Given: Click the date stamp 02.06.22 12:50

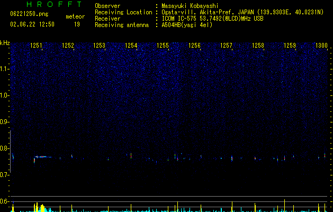Looking at the screenshot, I should 32,24.
